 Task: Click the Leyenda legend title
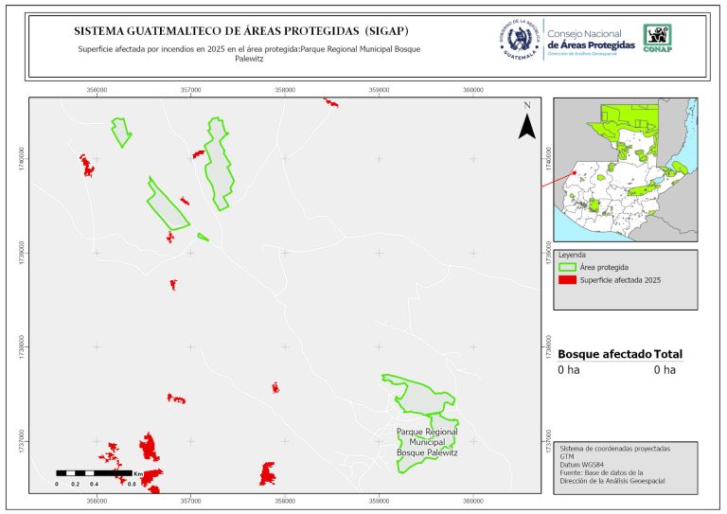573,255
